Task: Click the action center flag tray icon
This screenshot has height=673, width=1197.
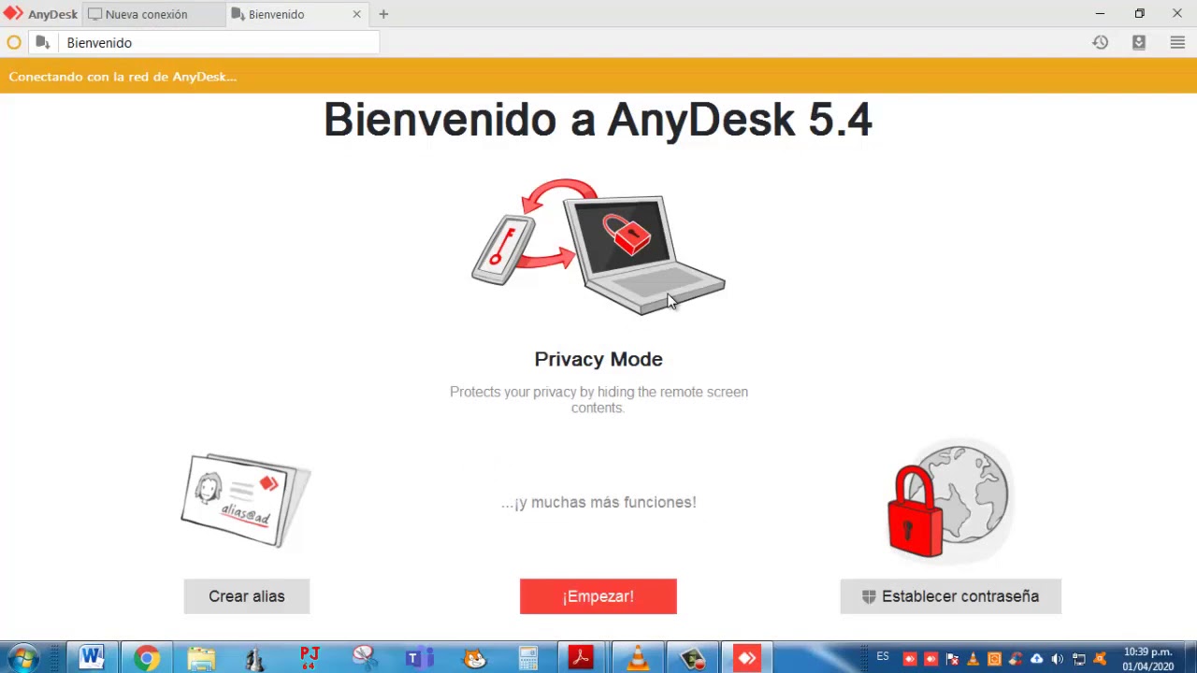Action: pyautogui.click(x=952, y=659)
